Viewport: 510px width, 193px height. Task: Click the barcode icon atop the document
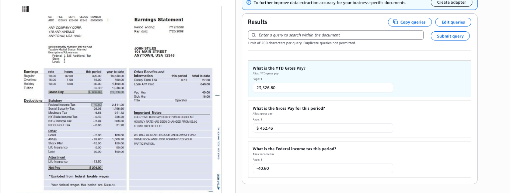(26, 9)
